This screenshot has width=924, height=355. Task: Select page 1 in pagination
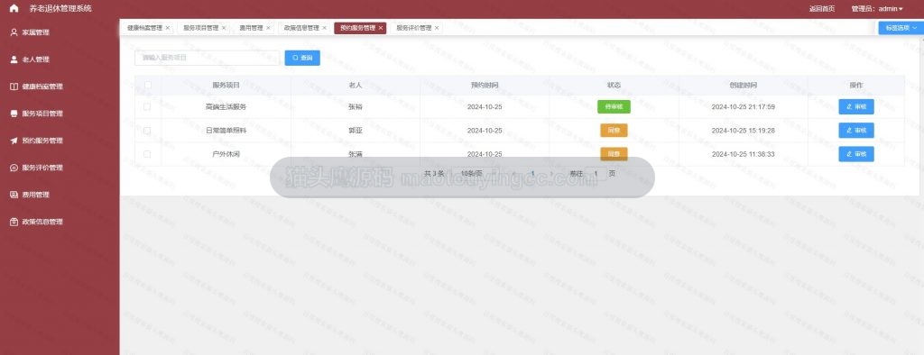pos(533,174)
